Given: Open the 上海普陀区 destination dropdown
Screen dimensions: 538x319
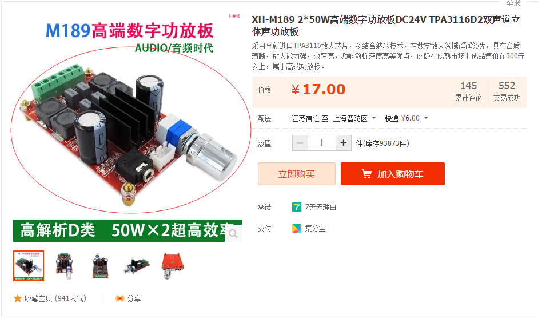Looking at the screenshot, I should click(354, 118).
